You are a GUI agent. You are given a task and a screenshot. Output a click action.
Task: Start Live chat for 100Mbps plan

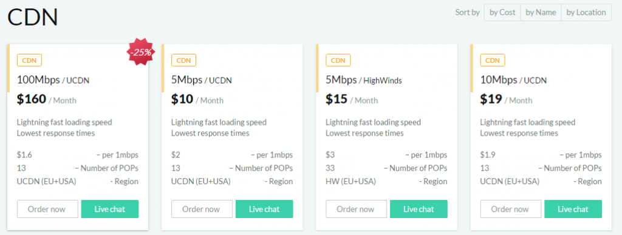pyautogui.click(x=110, y=209)
